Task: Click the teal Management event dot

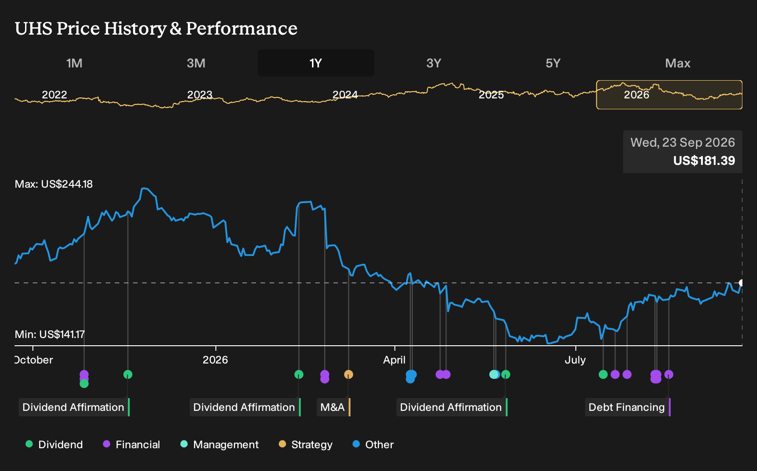Action: (494, 374)
